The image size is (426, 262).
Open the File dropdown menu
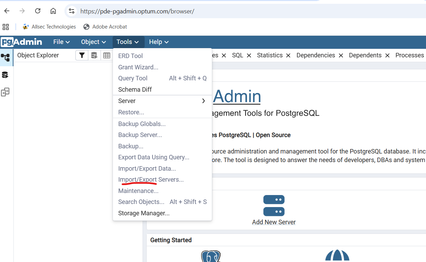point(61,42)
